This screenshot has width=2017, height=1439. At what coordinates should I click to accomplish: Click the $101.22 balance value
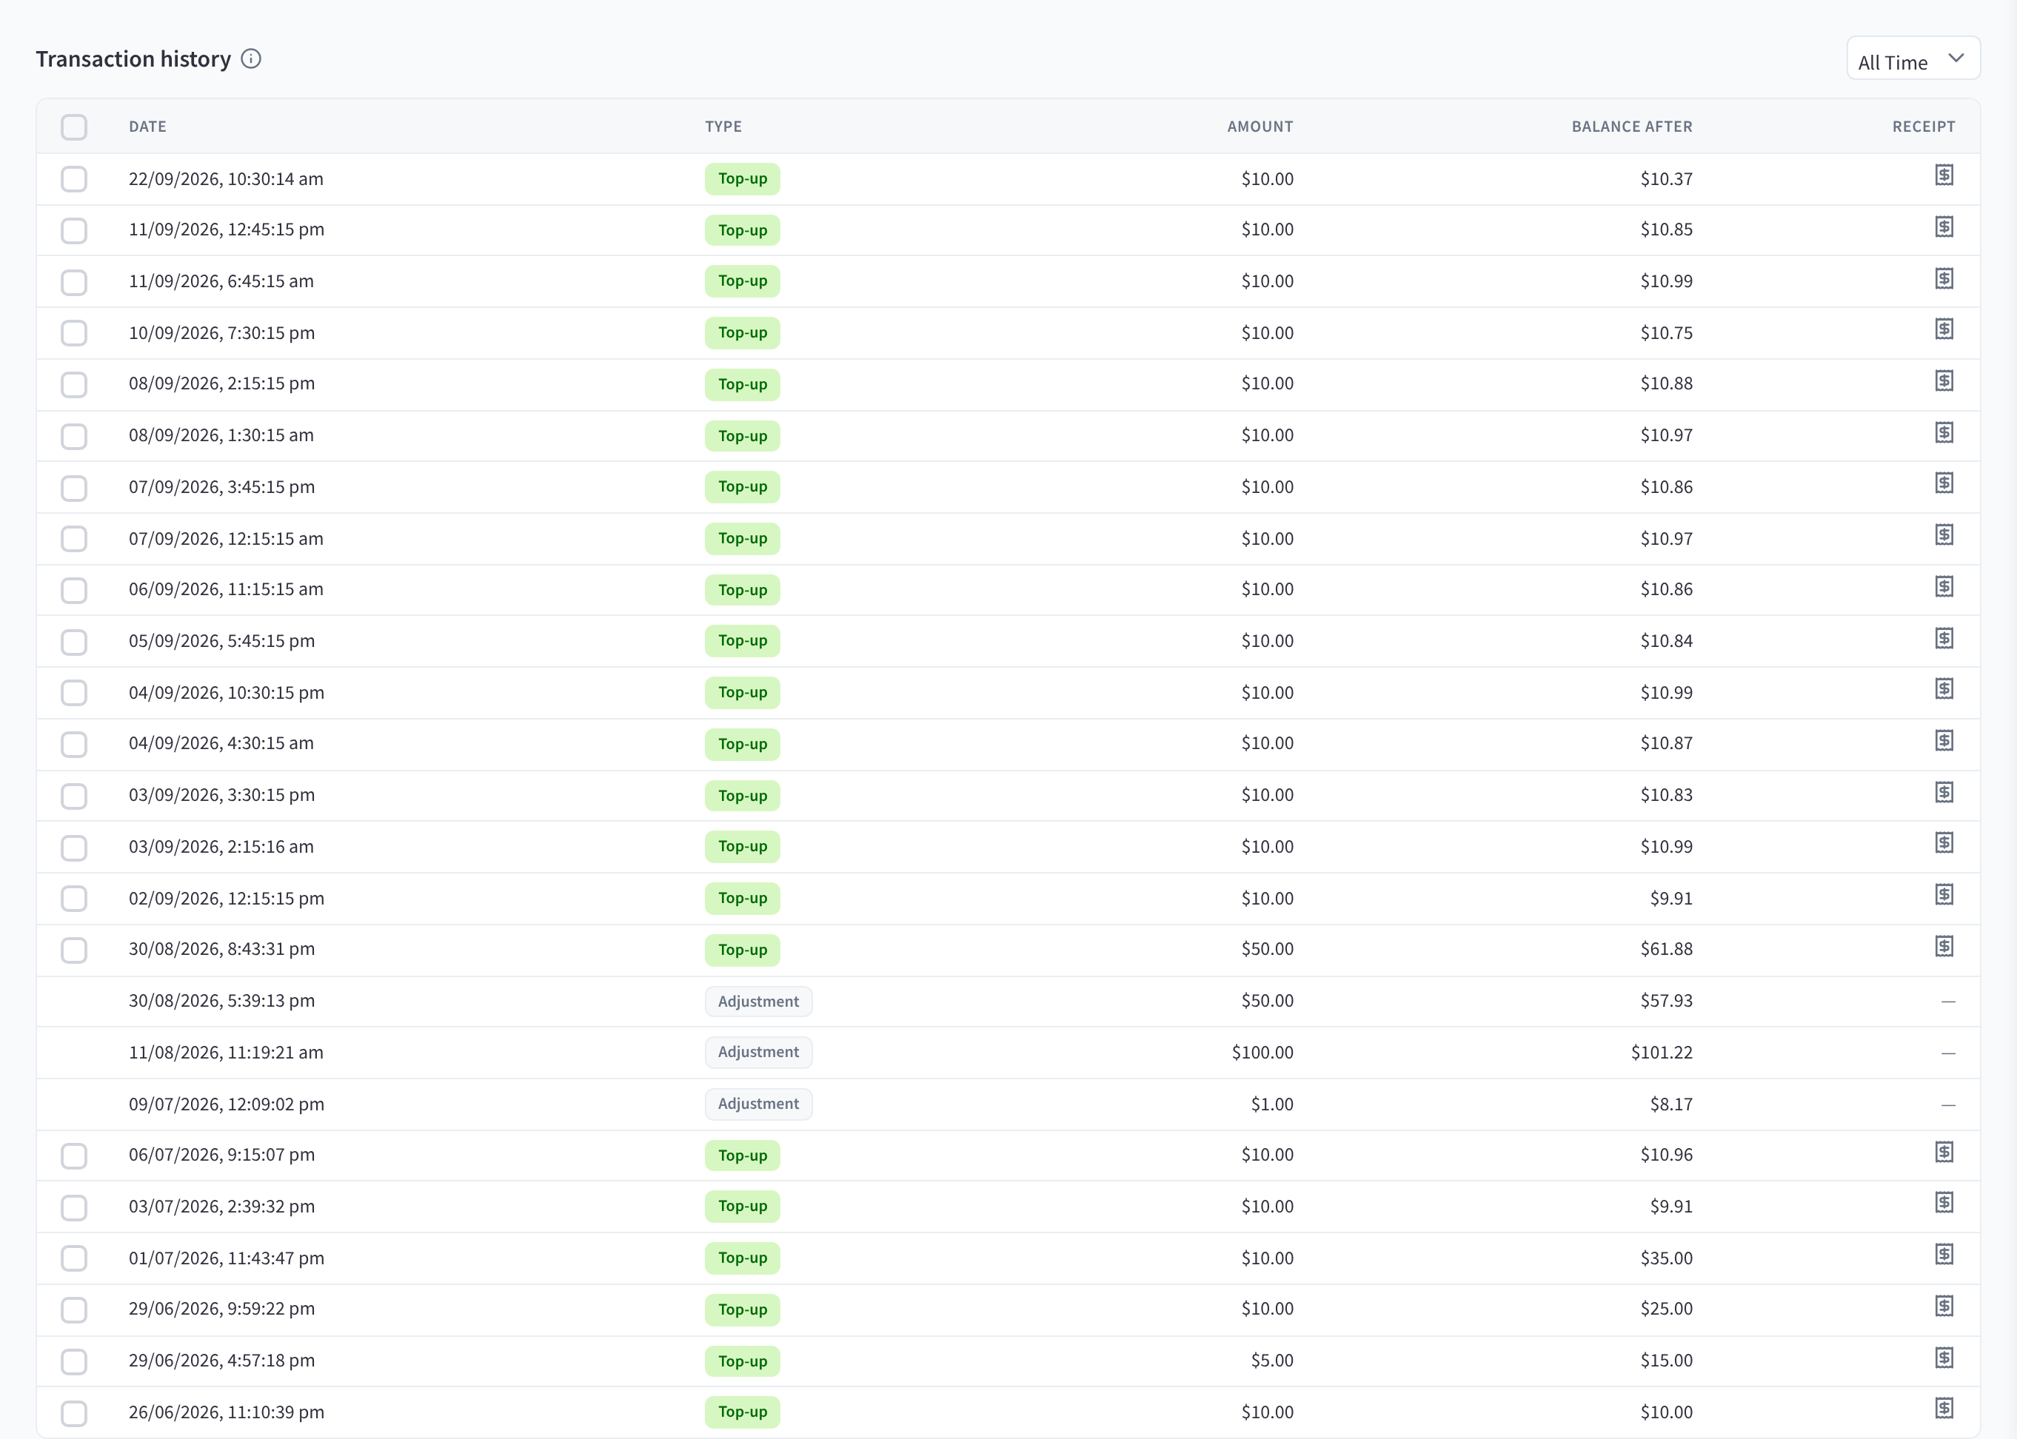1662,1053
